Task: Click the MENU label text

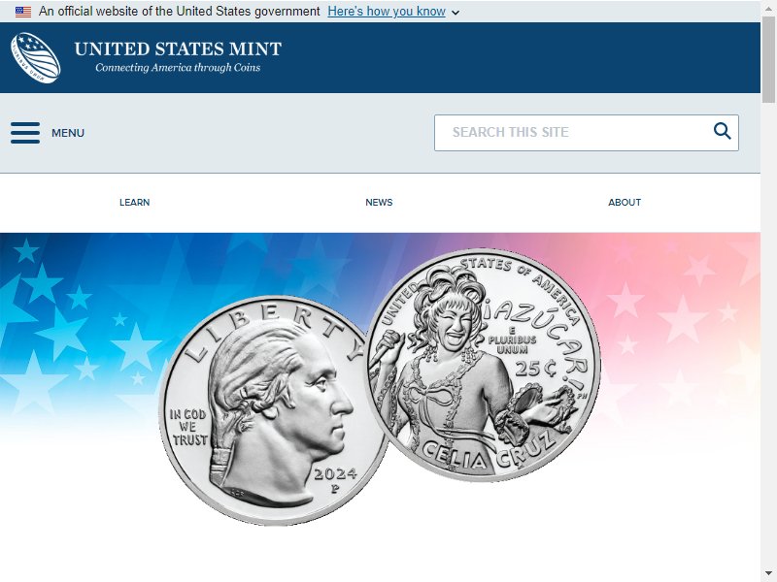Action: pyautogui.click(x=68, y=133)
